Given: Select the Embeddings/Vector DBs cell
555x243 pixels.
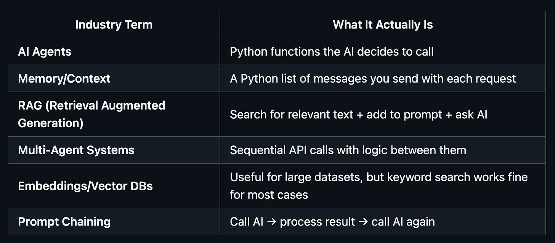Looking at the screenshot, I should coord(114,186).
